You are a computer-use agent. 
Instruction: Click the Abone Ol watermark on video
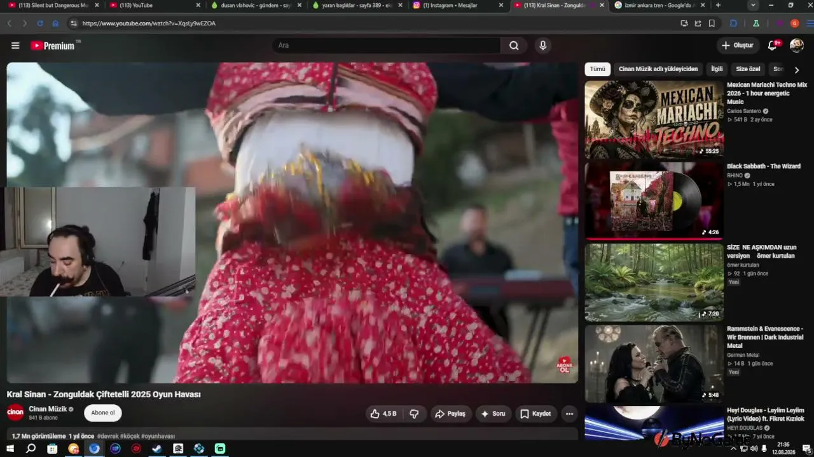[564, 364]
